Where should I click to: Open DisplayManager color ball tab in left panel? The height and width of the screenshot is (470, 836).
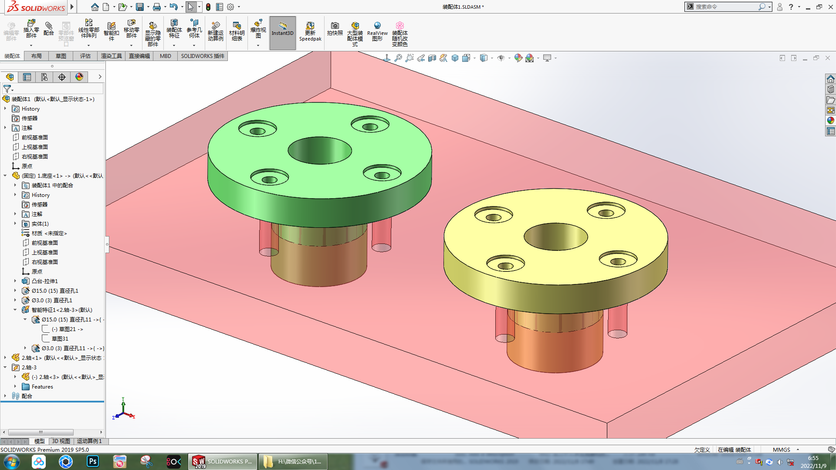(79, 77)
